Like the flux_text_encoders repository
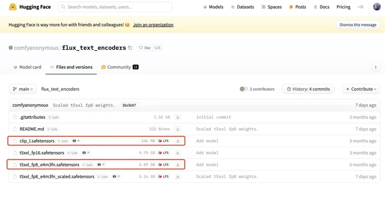This screenshot has height=205, width=385. point(145,48)
